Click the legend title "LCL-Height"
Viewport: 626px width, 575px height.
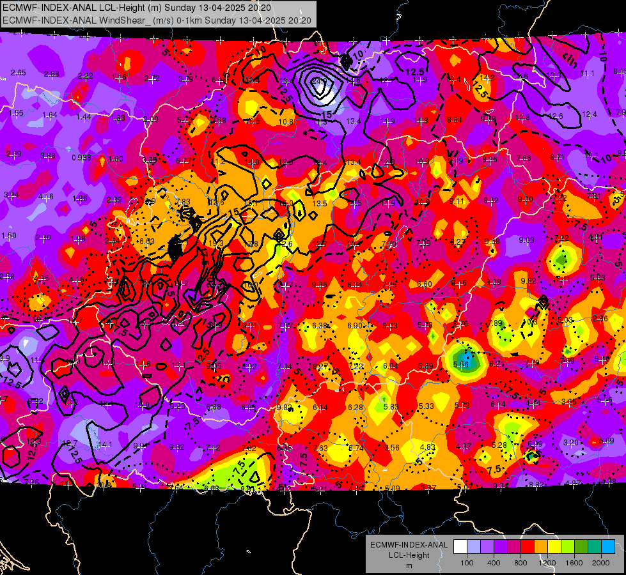pos(409,555)
